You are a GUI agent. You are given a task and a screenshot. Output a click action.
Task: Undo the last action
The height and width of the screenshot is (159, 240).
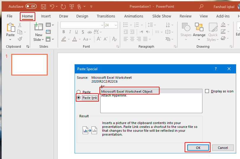point(52,7)
